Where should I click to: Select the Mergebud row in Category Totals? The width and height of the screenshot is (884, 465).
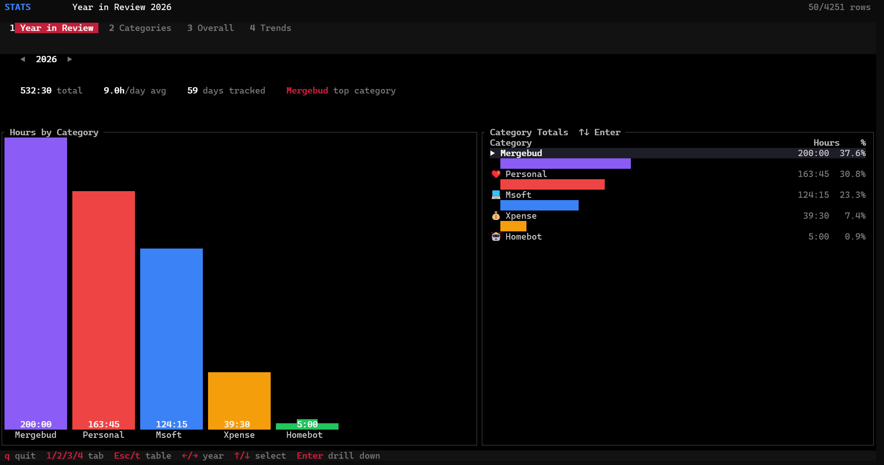[x=678, y=153]
